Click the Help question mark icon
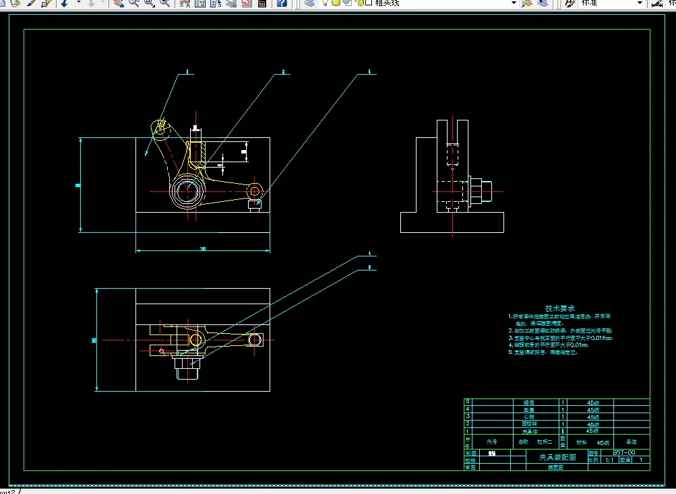The image size is (676, 494). tap(282, 3)
